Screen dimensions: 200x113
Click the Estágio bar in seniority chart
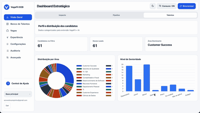191,91
